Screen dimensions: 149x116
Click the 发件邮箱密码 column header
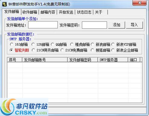(x=83, y=60)
